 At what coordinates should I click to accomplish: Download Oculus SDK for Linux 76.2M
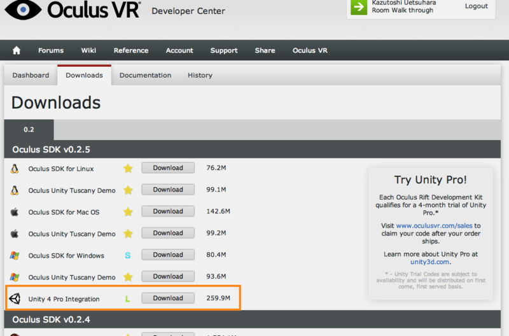coord(168,168)
